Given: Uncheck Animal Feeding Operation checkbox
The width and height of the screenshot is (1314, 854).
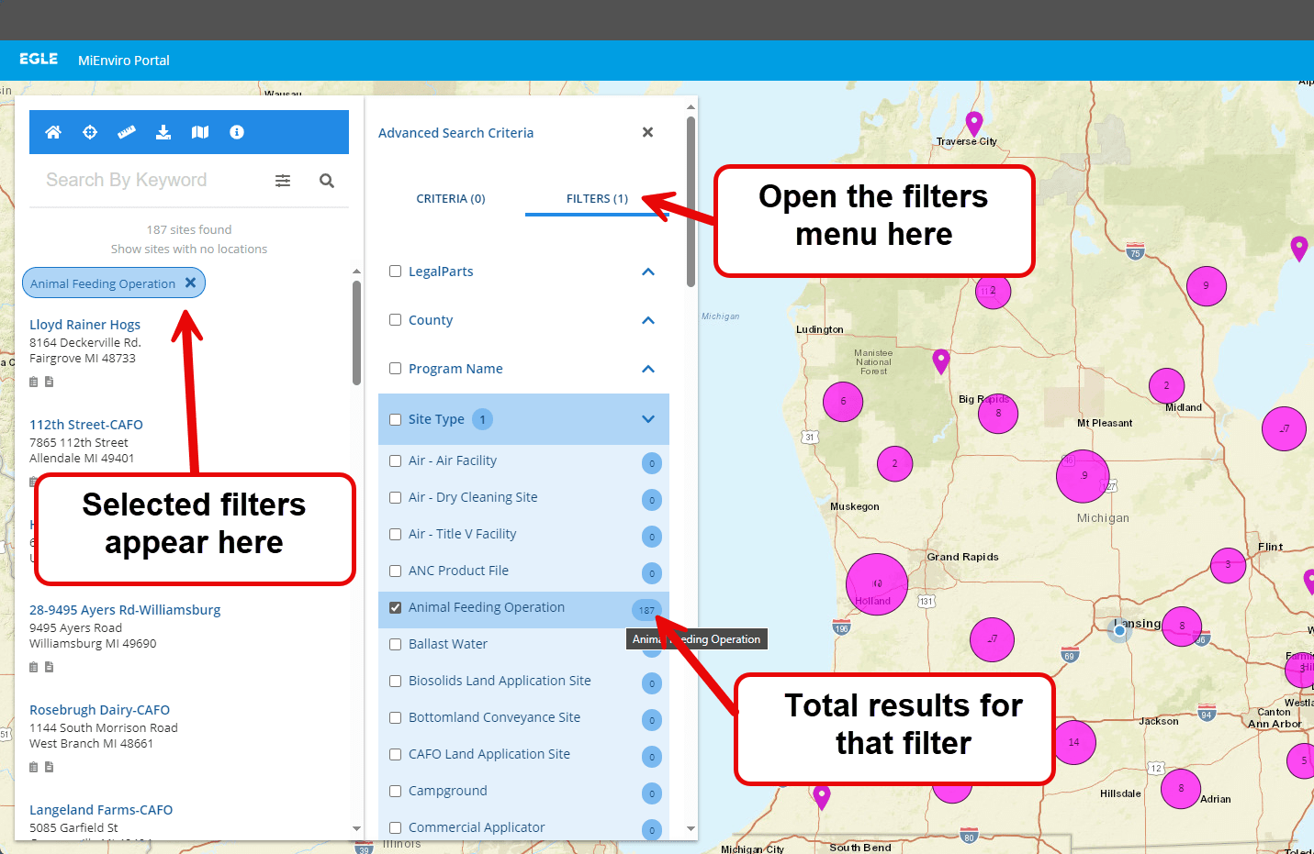Looking at the screenshot, I should coord(396,607).
